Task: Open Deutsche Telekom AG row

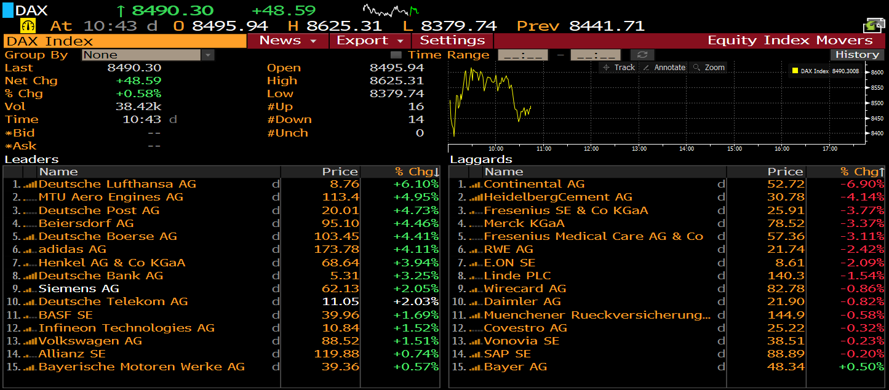Action: coord(113,302)
